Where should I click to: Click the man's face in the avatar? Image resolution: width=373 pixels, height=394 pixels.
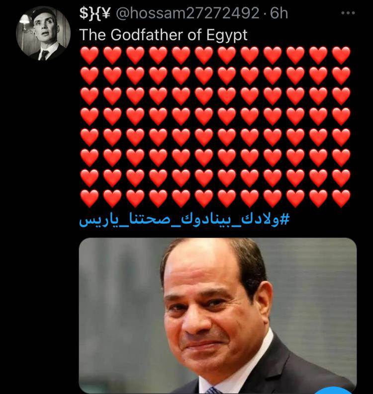pos(45,27)
